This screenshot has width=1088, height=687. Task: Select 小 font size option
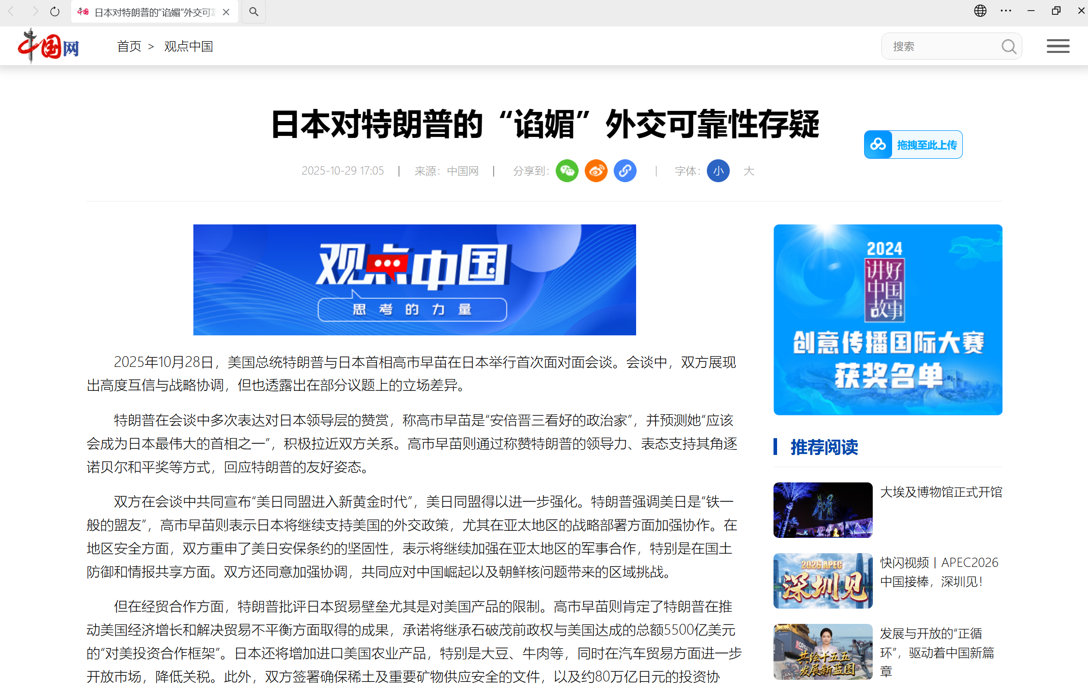[718, 171]
